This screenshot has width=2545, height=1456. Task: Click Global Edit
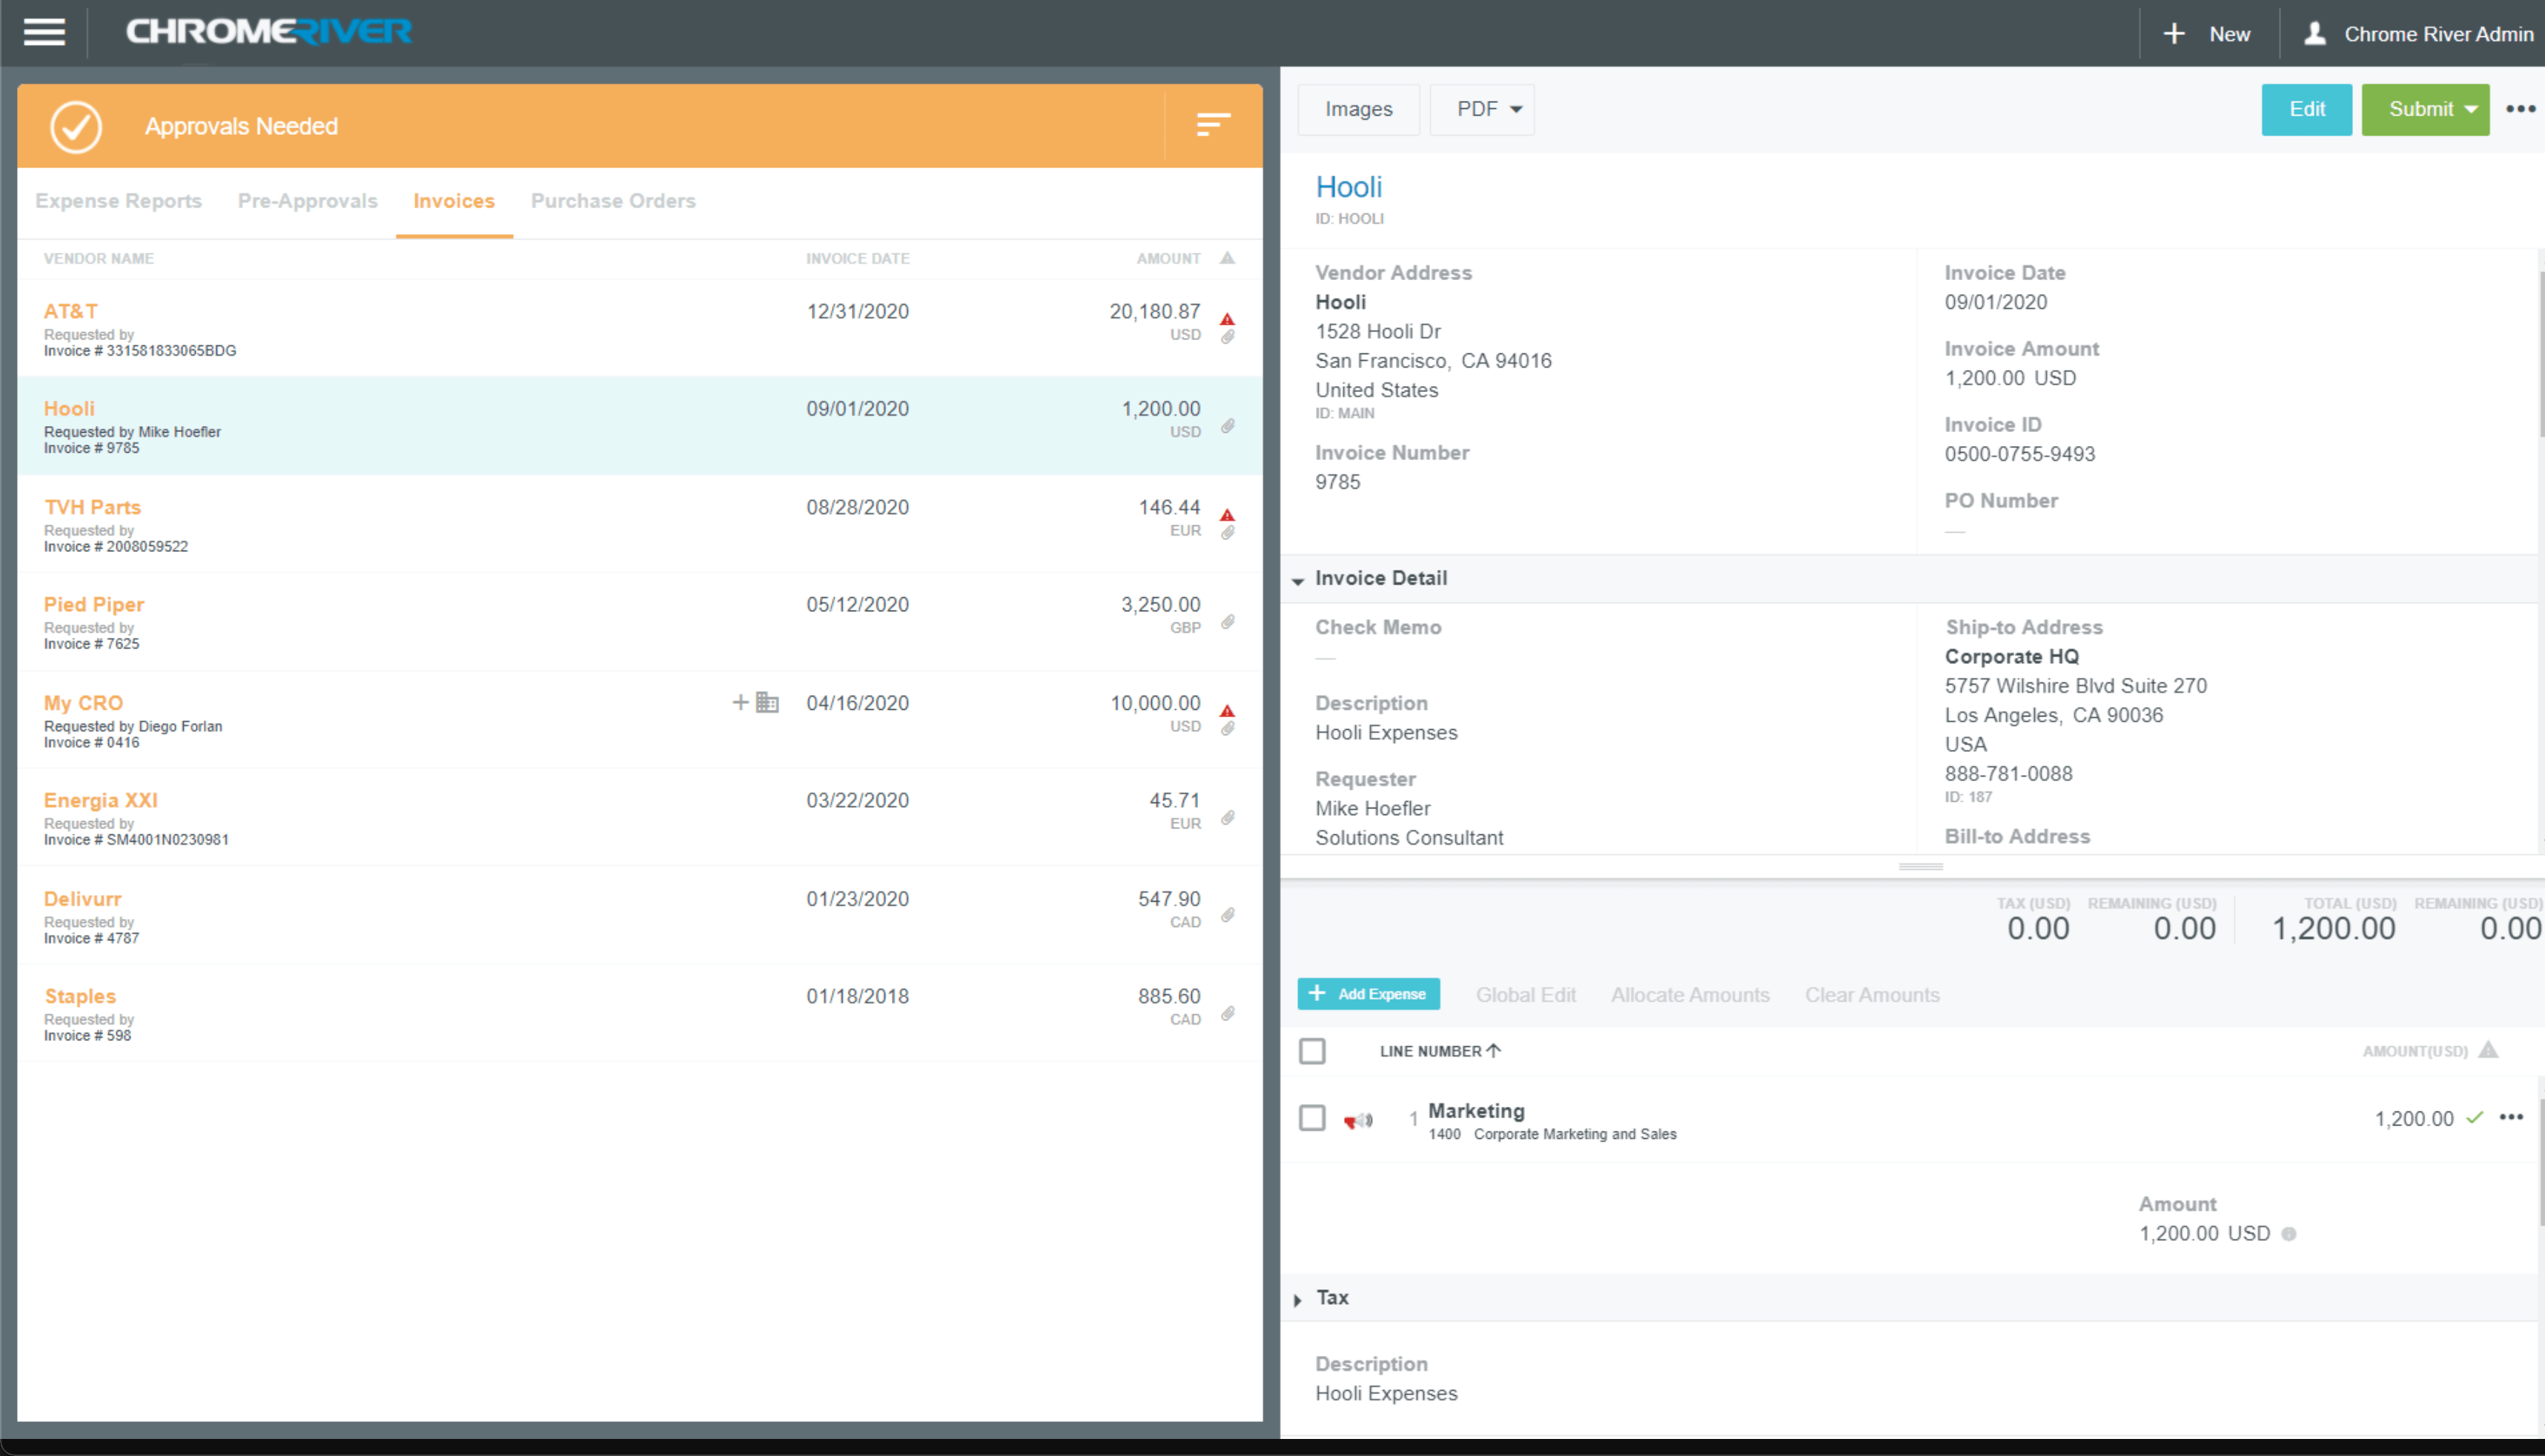tap(1526, 995)
